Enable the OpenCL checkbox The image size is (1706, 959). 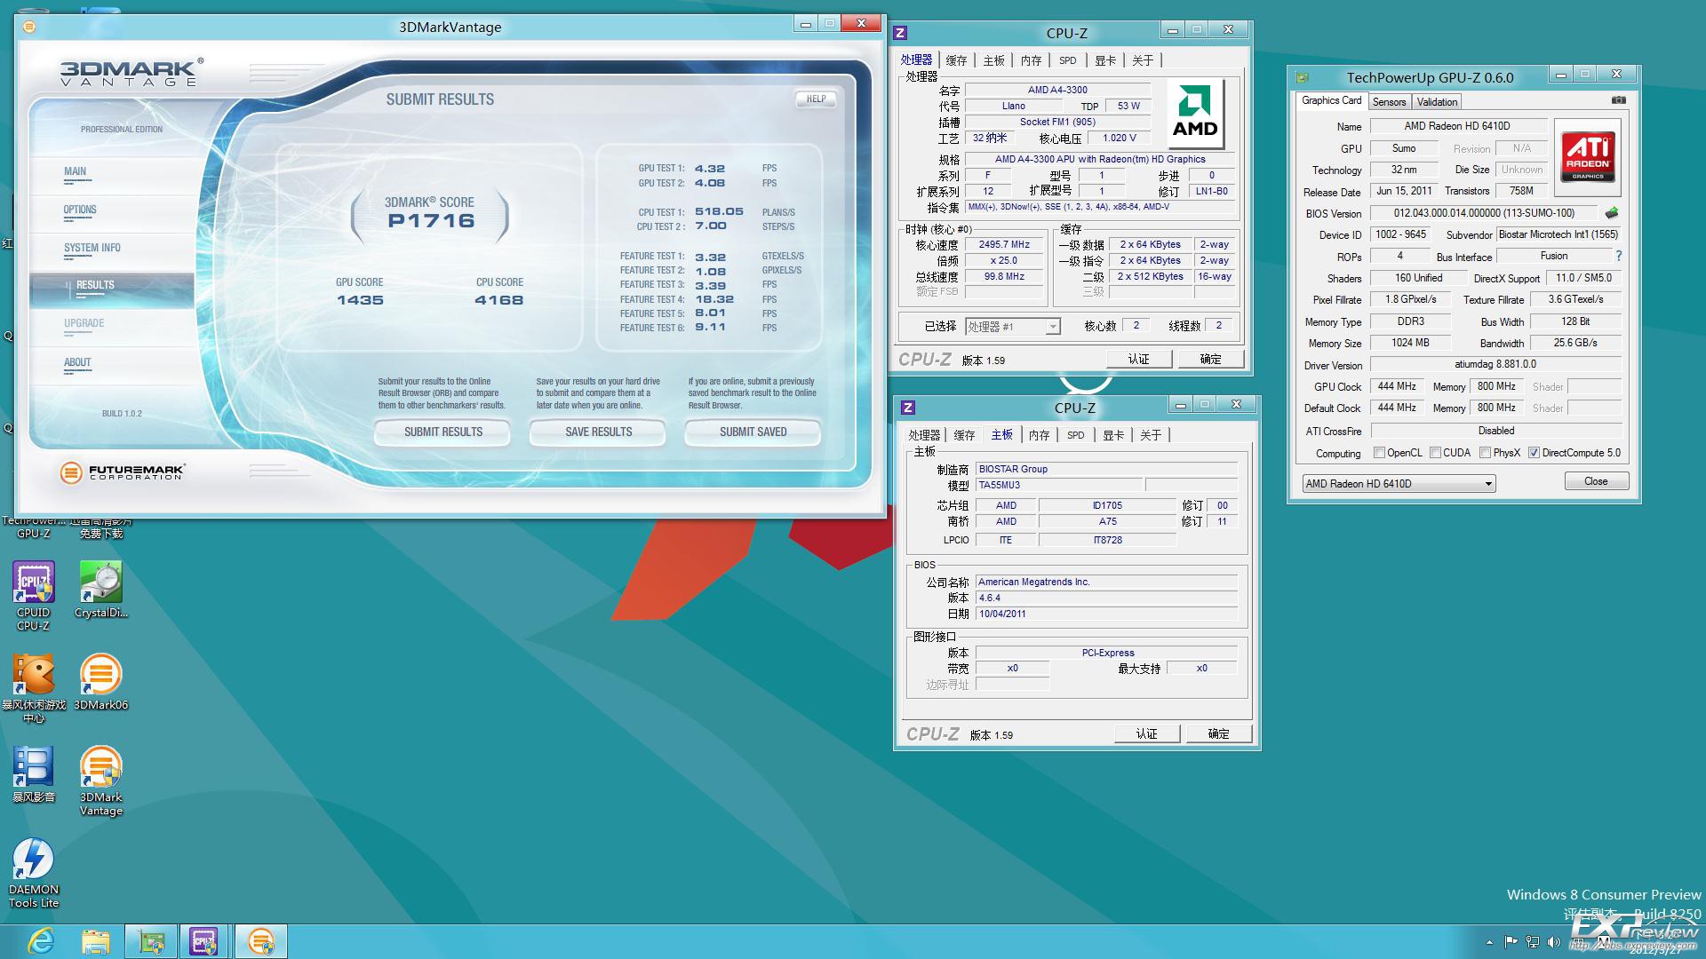coord(1379,453)
